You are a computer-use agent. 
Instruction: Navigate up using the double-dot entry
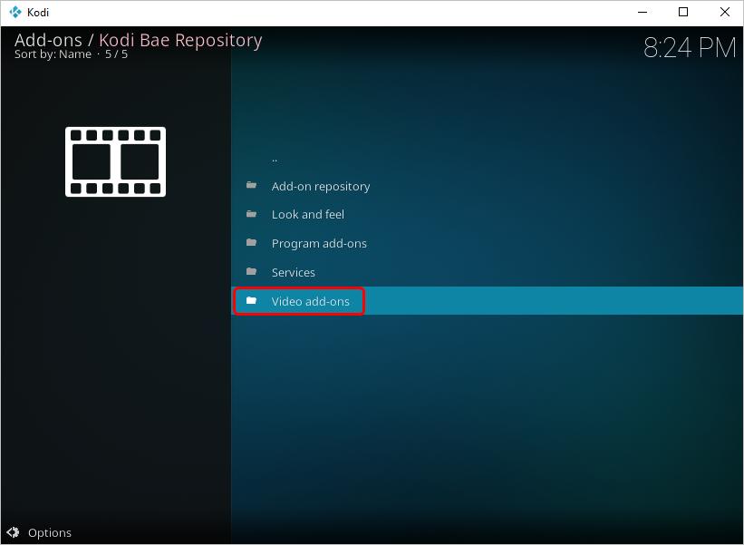[275, 157]
